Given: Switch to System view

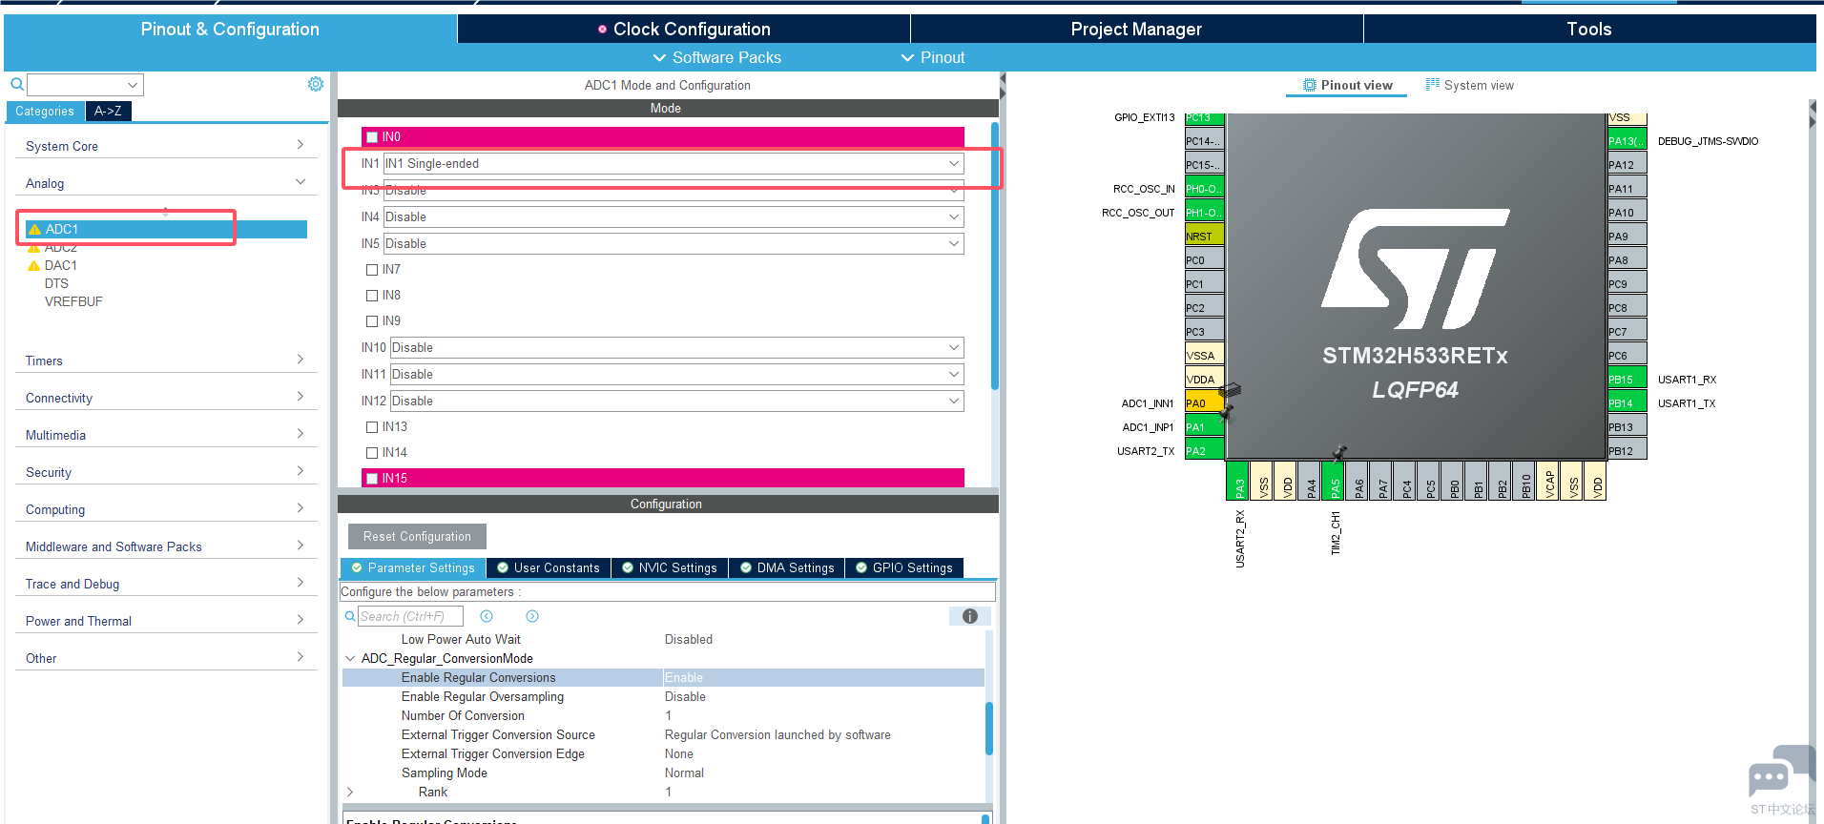Looking at the screenshot, I should 1470,86.
